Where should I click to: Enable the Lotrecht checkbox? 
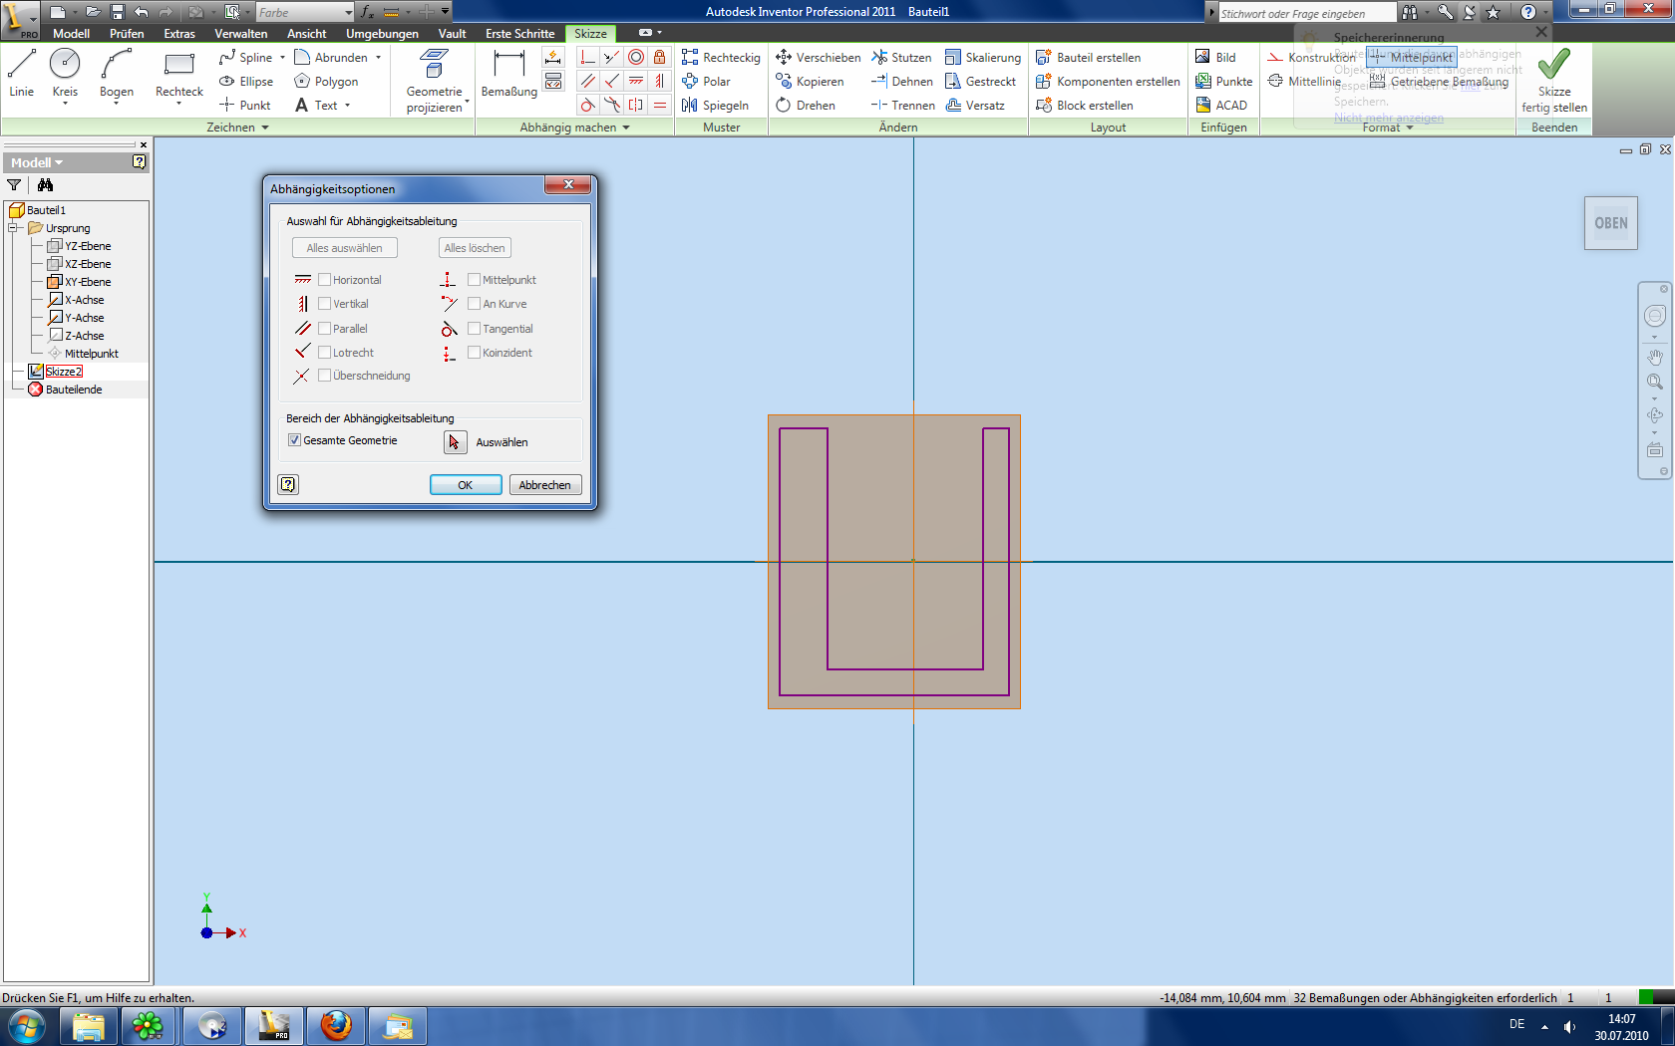point(324,353)
